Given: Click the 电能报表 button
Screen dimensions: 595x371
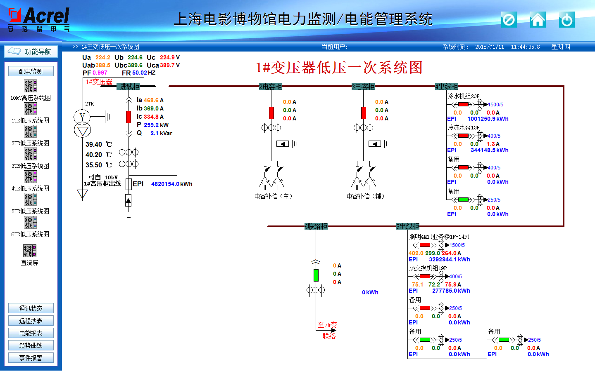Looking at the screenshot, I should click(x=31, y=333).
